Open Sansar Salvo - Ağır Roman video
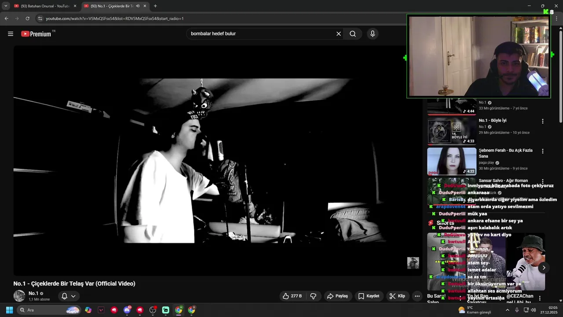 (503, 181)
